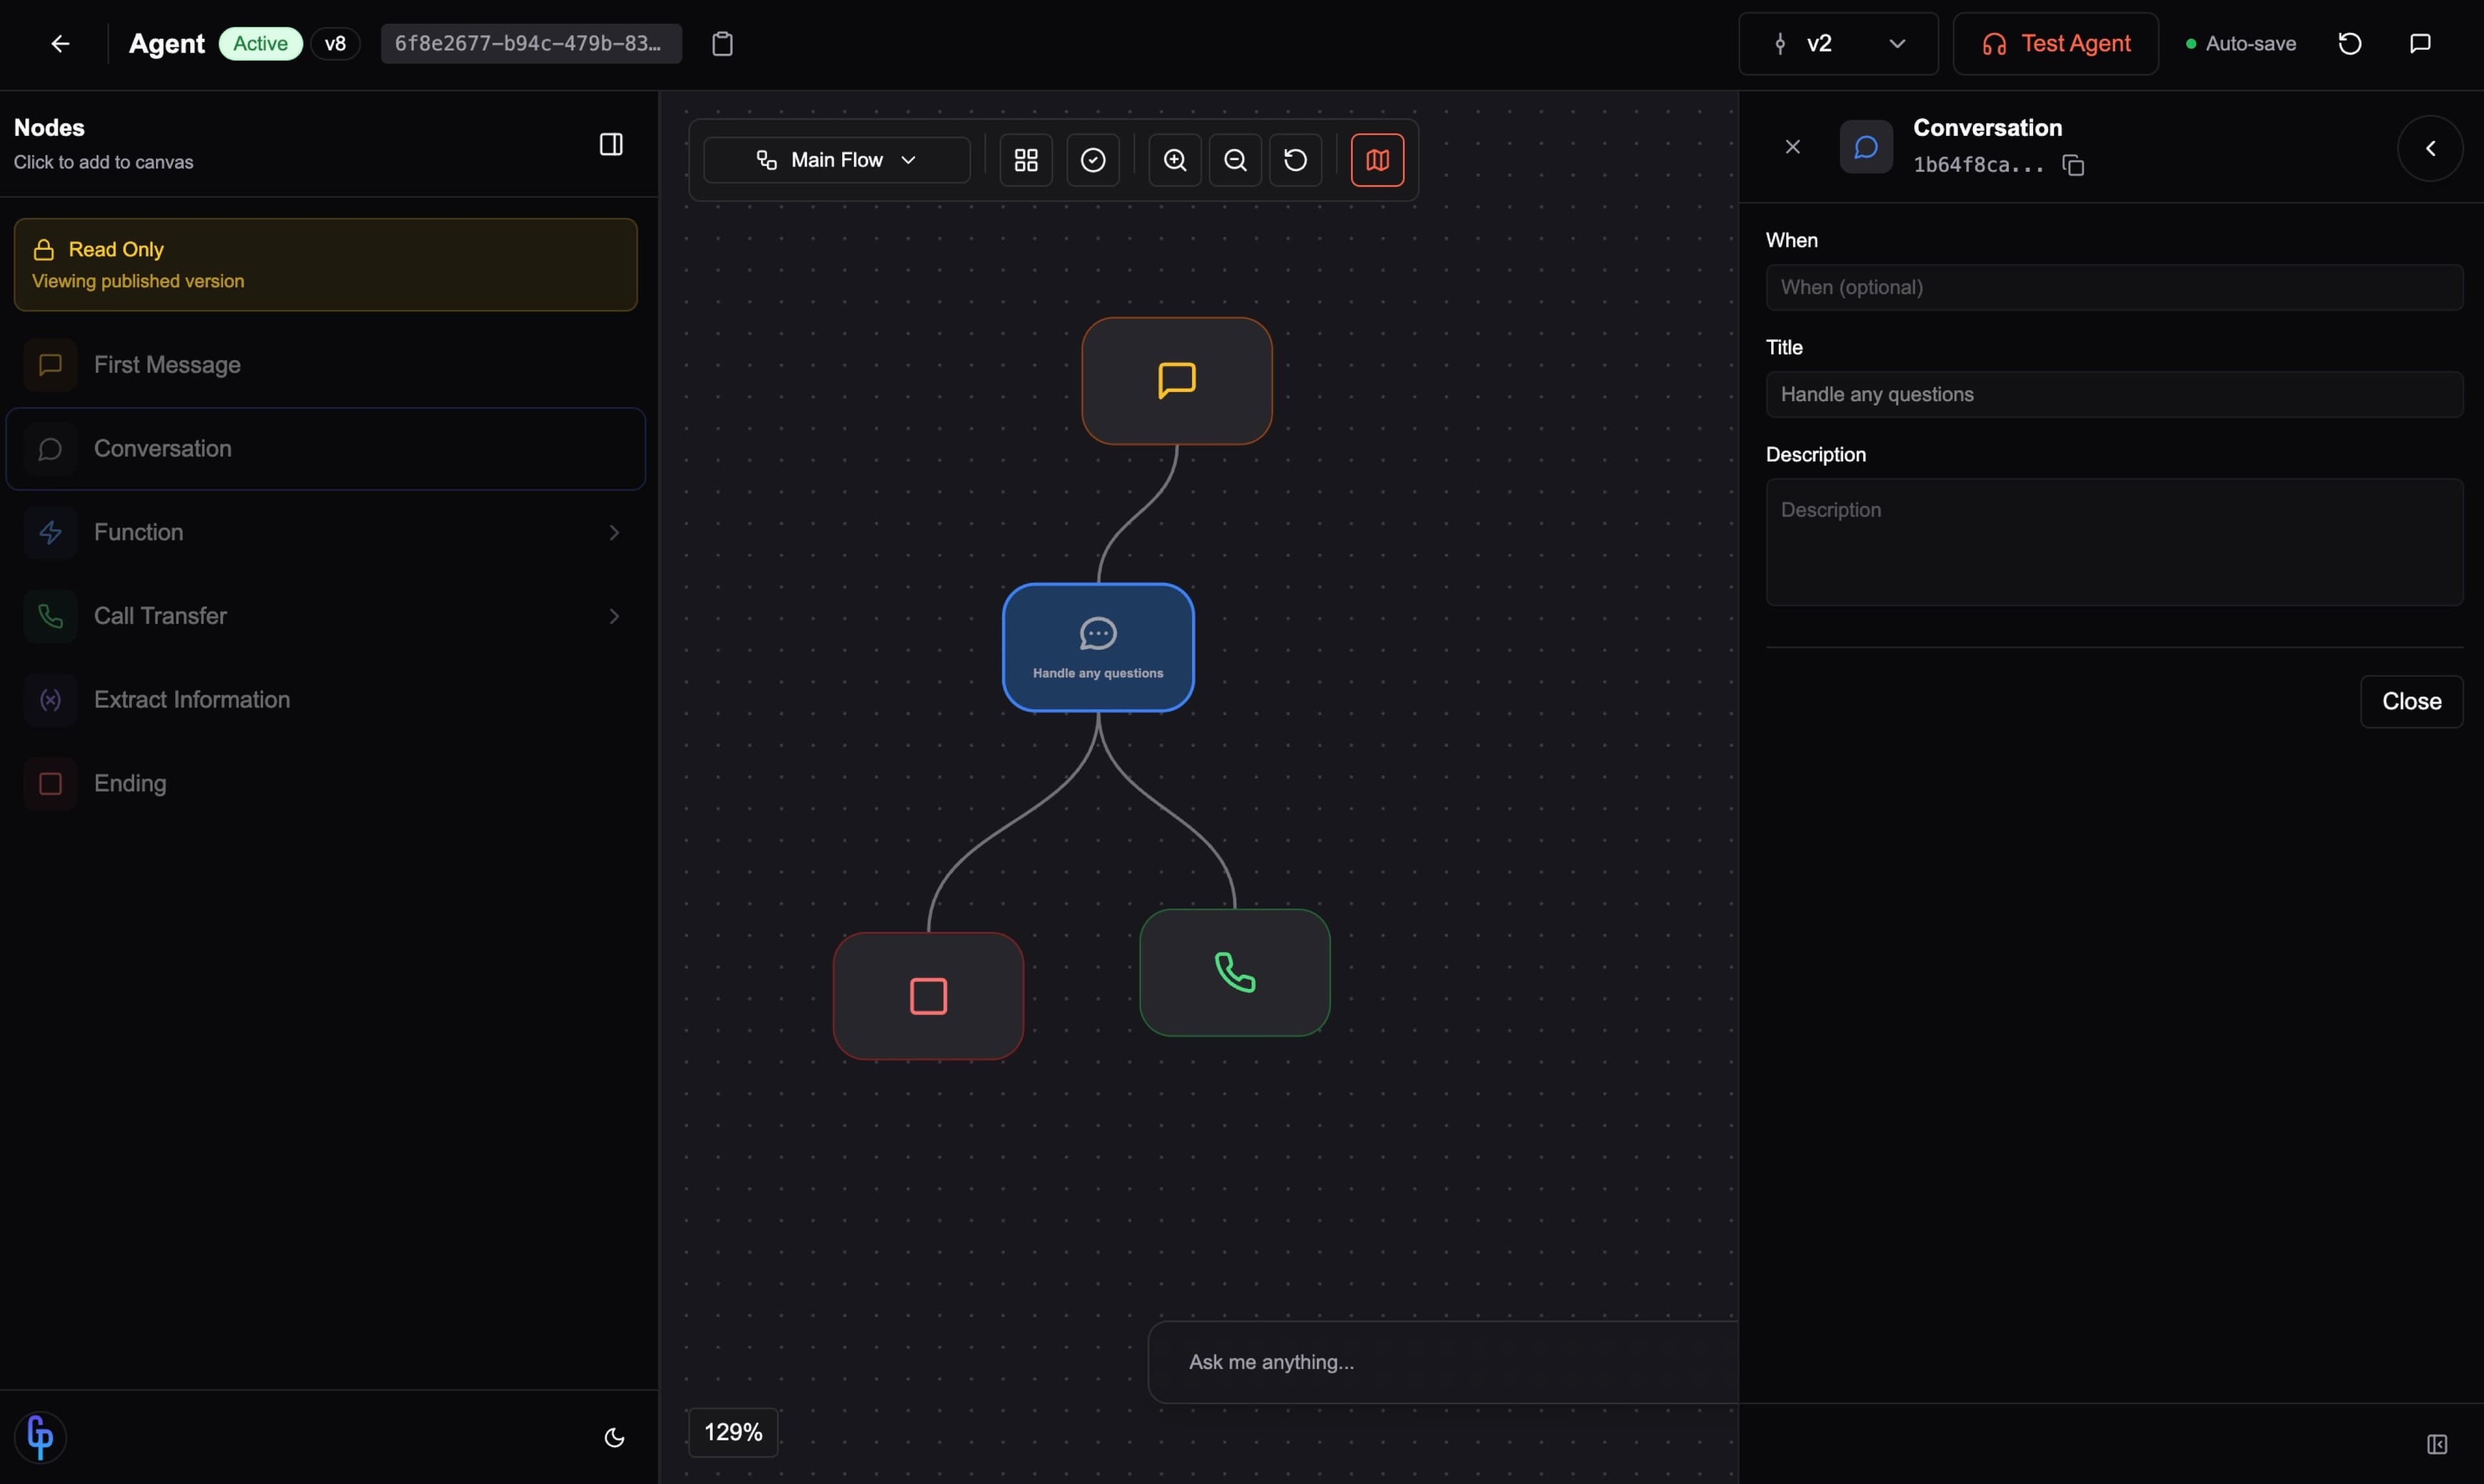The width and height of the screenshot is (2484, 1484).
Task: Open version history icon in top bar
Action: [2350, 44]
